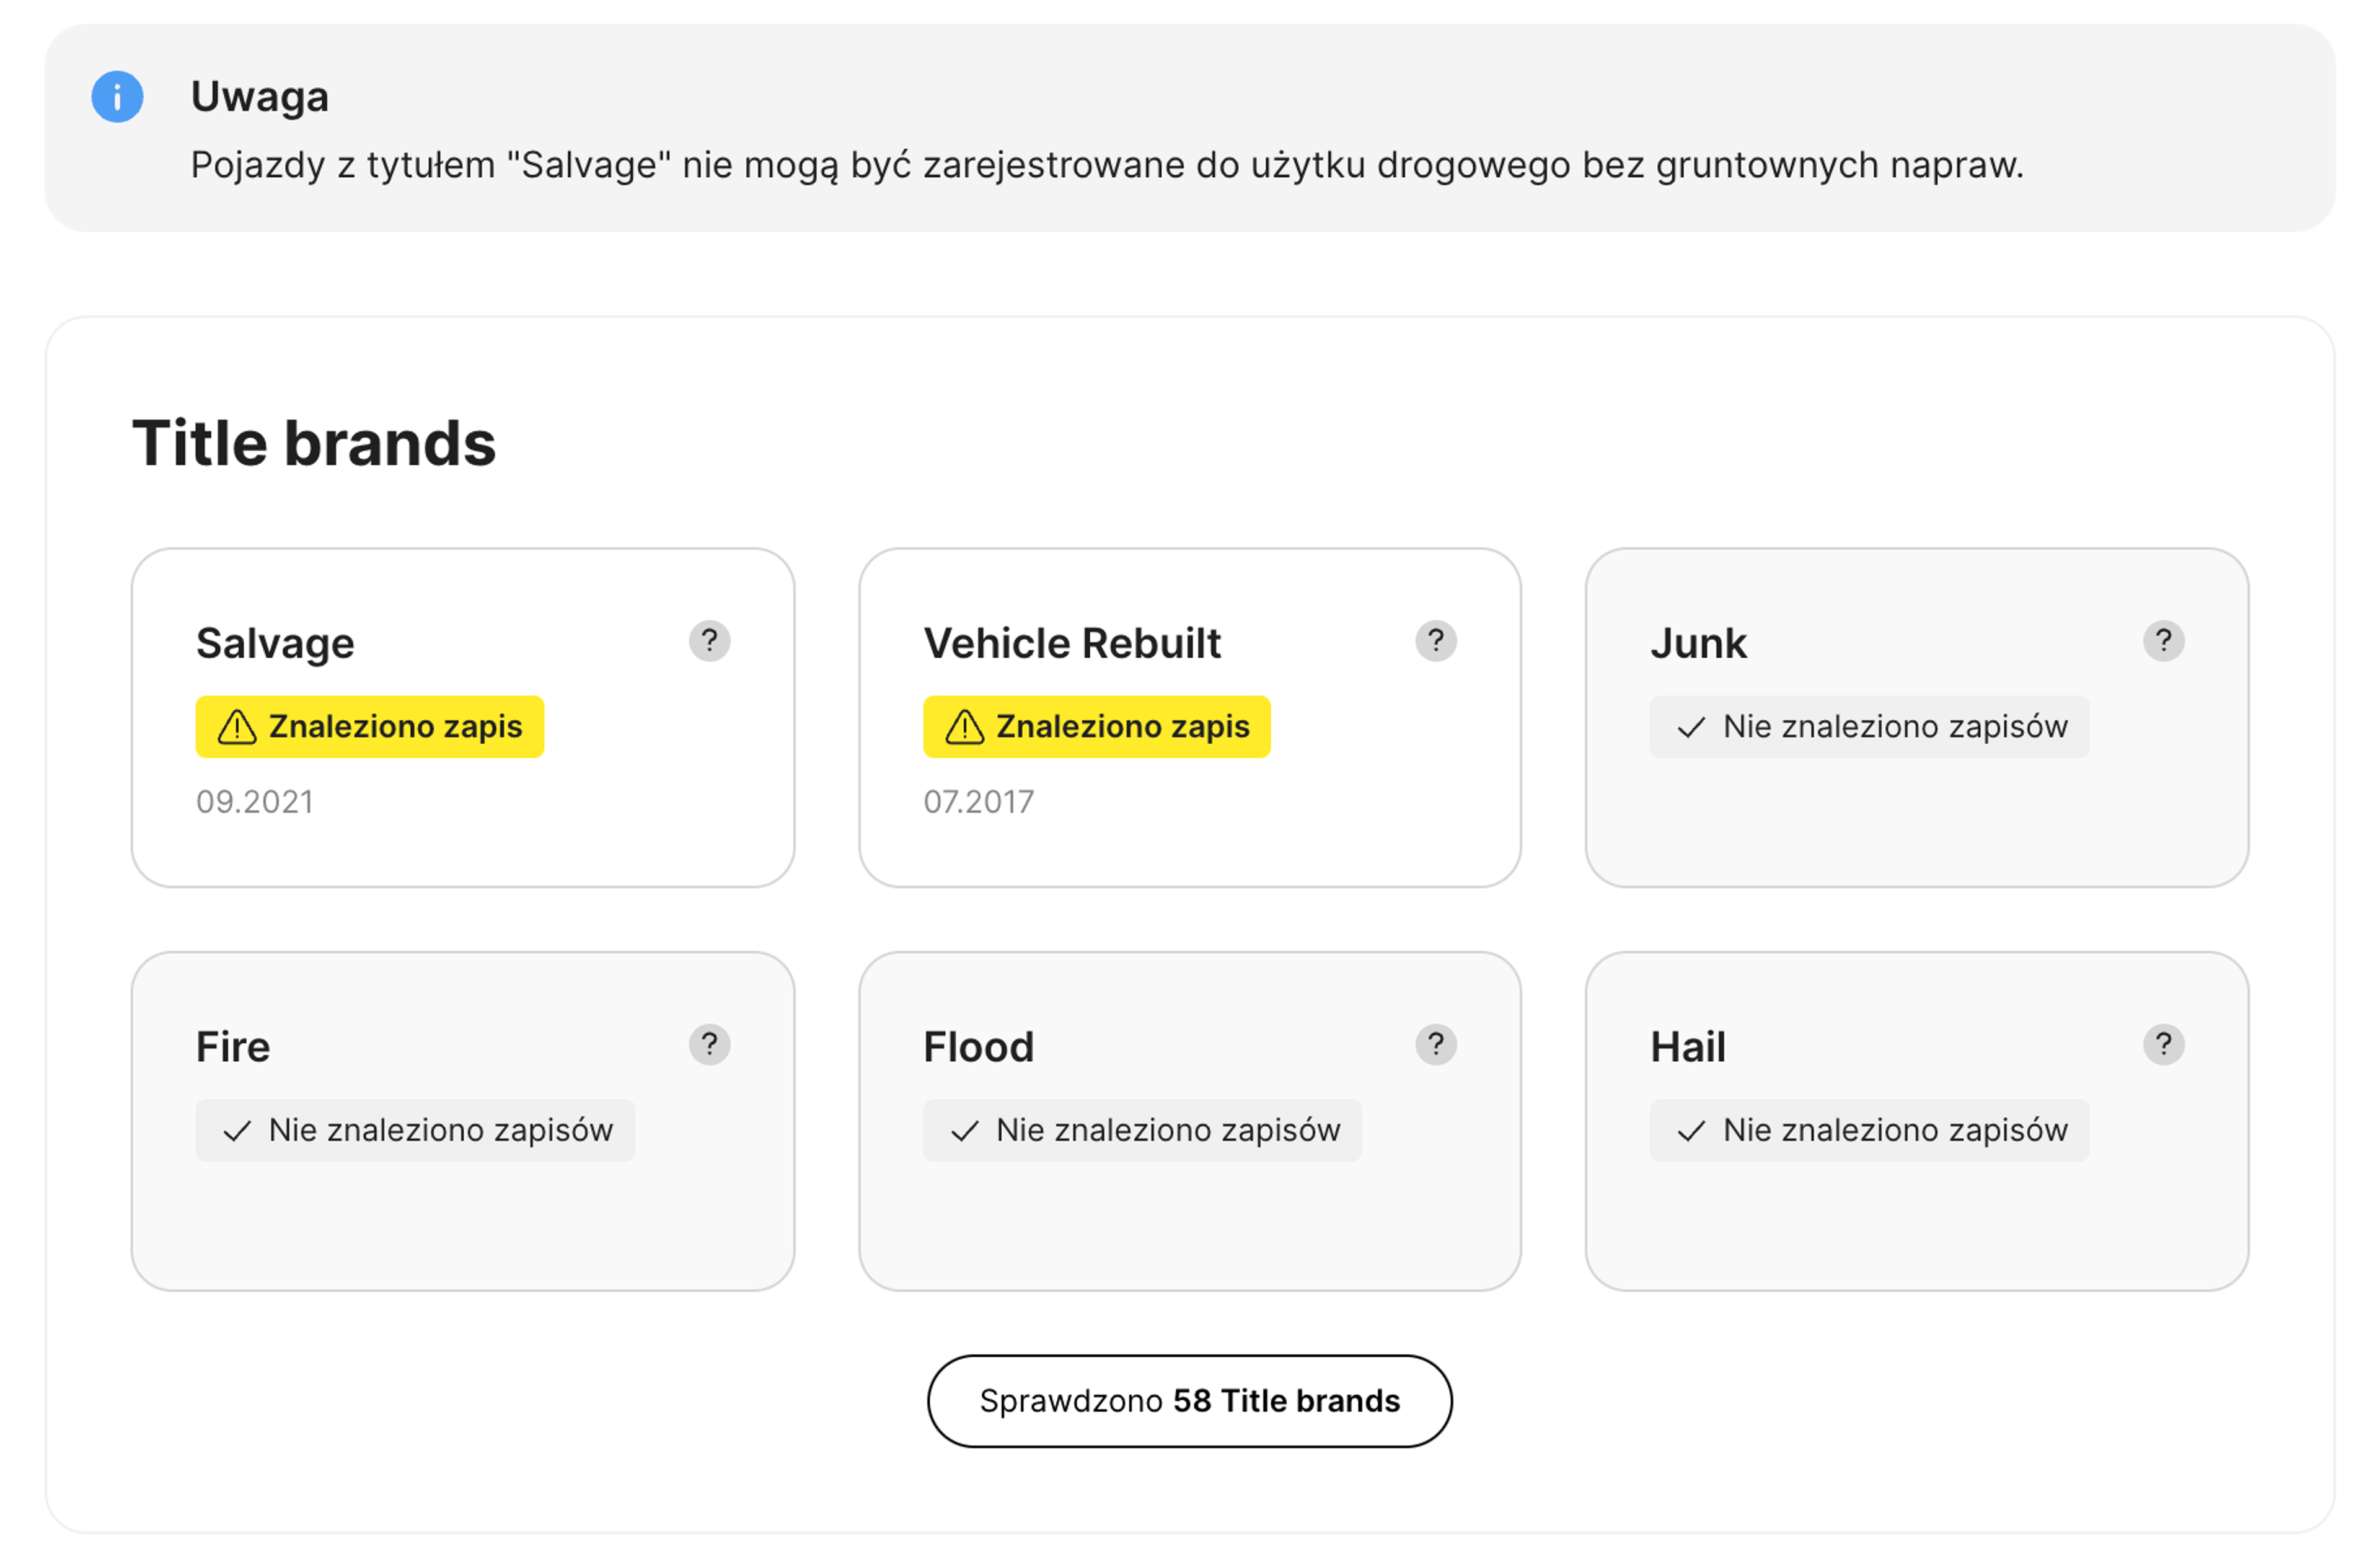The height and width of the screenshot is (1557, 2380).
Task: Click the Salvage "Znaleziono zapis" yellow badge
Action: click(370, 727)
